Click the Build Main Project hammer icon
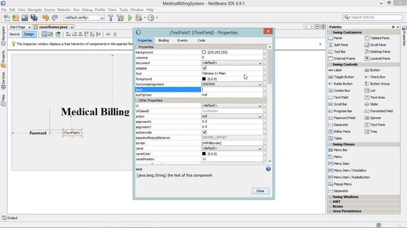Viewport: 407px width, 228px height. tap(111, 18)
